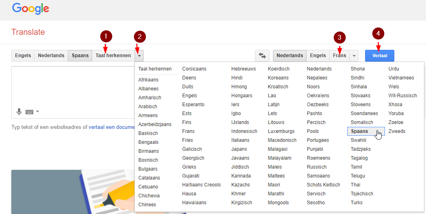Select Urdu language entry
This screenshot has height=214, width=426.
394,69
